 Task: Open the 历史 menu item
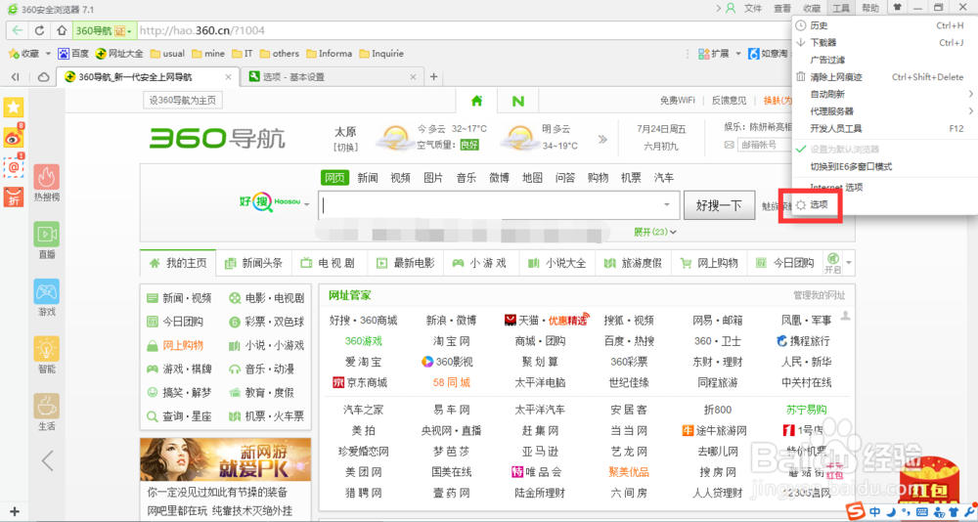pyautogui.click(x=884, y=25)
